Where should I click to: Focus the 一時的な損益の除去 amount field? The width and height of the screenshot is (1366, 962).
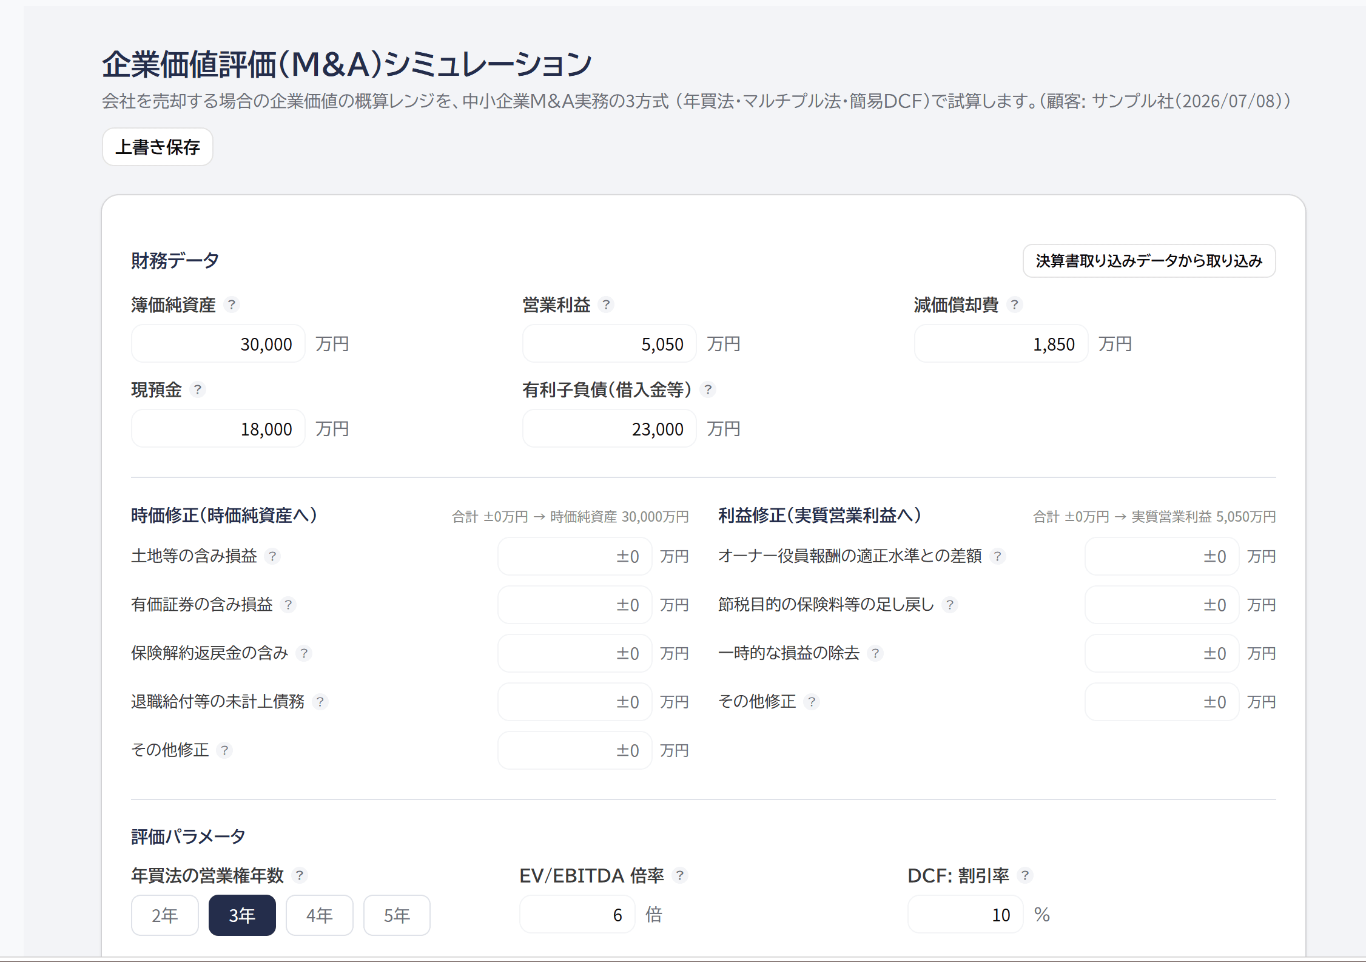1162,653
